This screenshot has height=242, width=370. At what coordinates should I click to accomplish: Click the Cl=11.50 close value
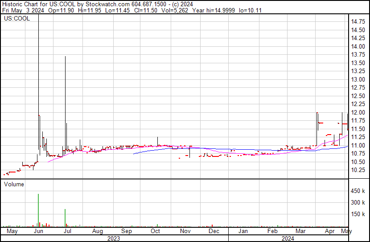point(146,10)
